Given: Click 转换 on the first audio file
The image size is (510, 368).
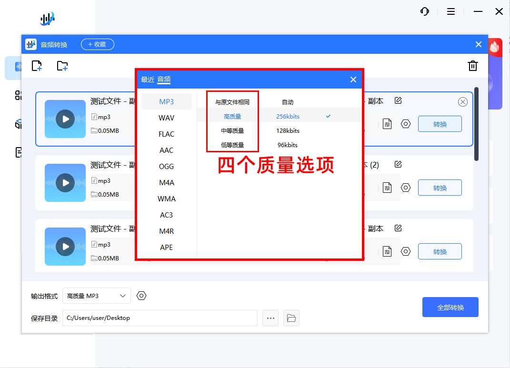Looking at the screenshot, I should click(439, 124).
